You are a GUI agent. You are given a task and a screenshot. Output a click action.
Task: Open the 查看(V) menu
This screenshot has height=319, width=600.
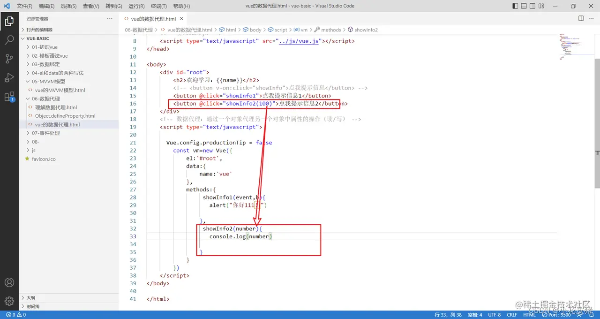pyautogui.click(x=91, y=6)
